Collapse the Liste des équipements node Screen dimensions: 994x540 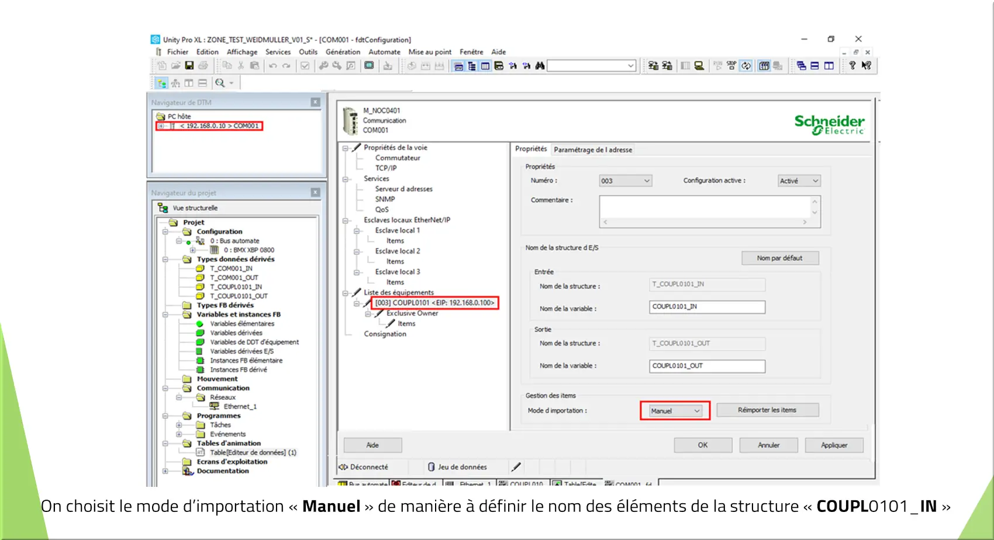click(x=346, y=293)
